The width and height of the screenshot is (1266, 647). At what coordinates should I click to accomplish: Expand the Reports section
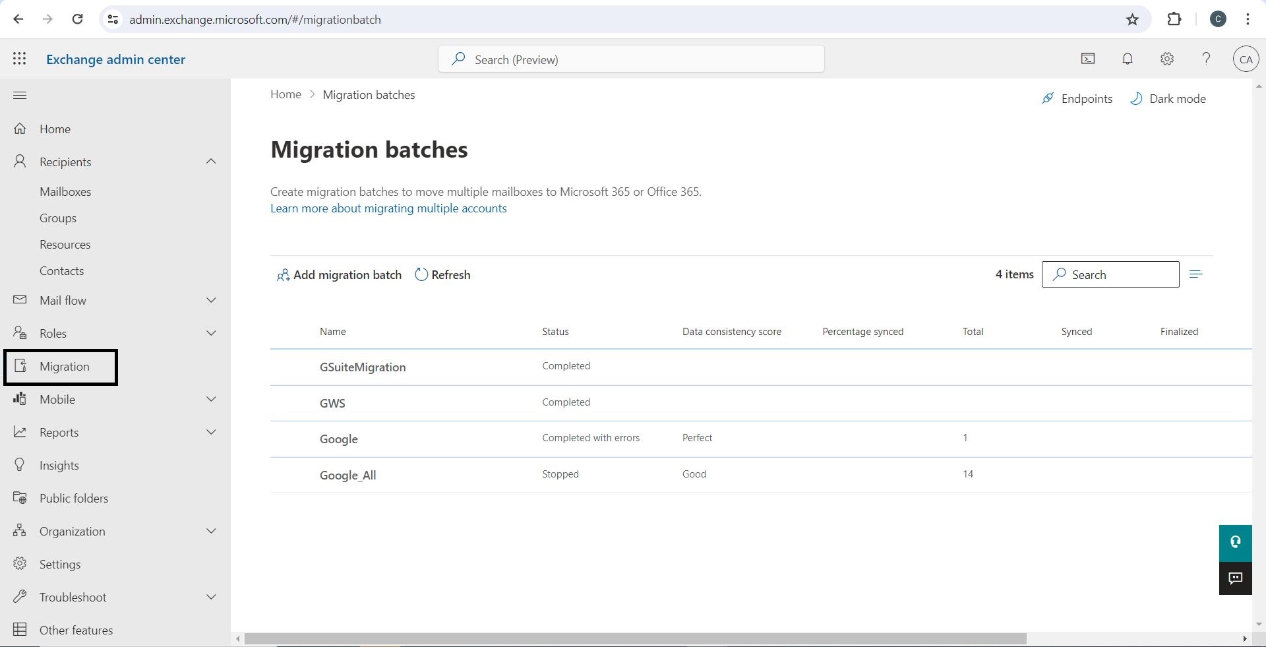[211, 432]
